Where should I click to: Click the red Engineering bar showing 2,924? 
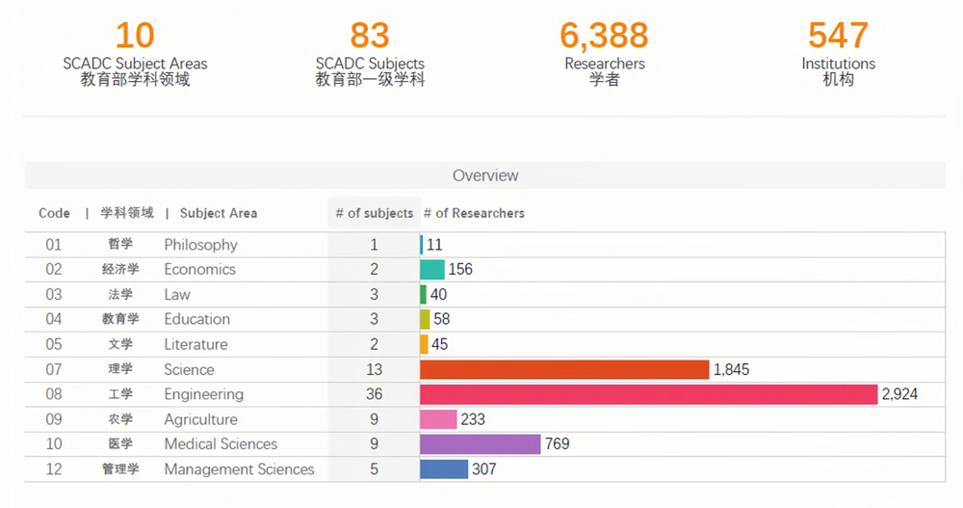(649, 394)
